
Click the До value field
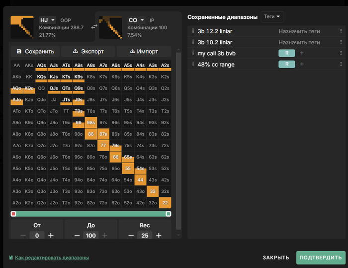[x=91, y=235]
